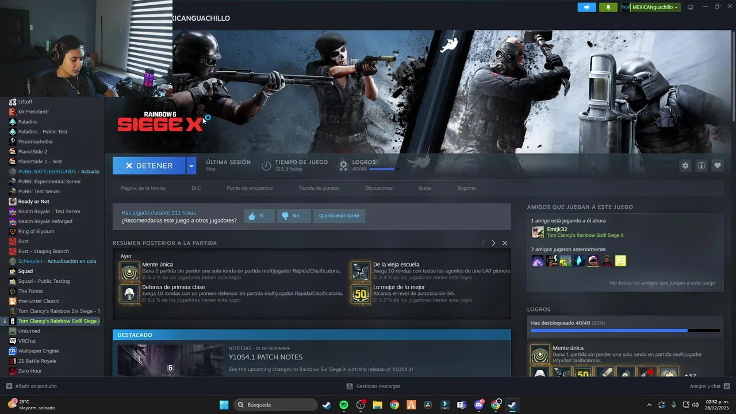The height and width of the screenshot is (414, 736).
Task: Open Tienda de puntos tab
Action: pos(319,188)
